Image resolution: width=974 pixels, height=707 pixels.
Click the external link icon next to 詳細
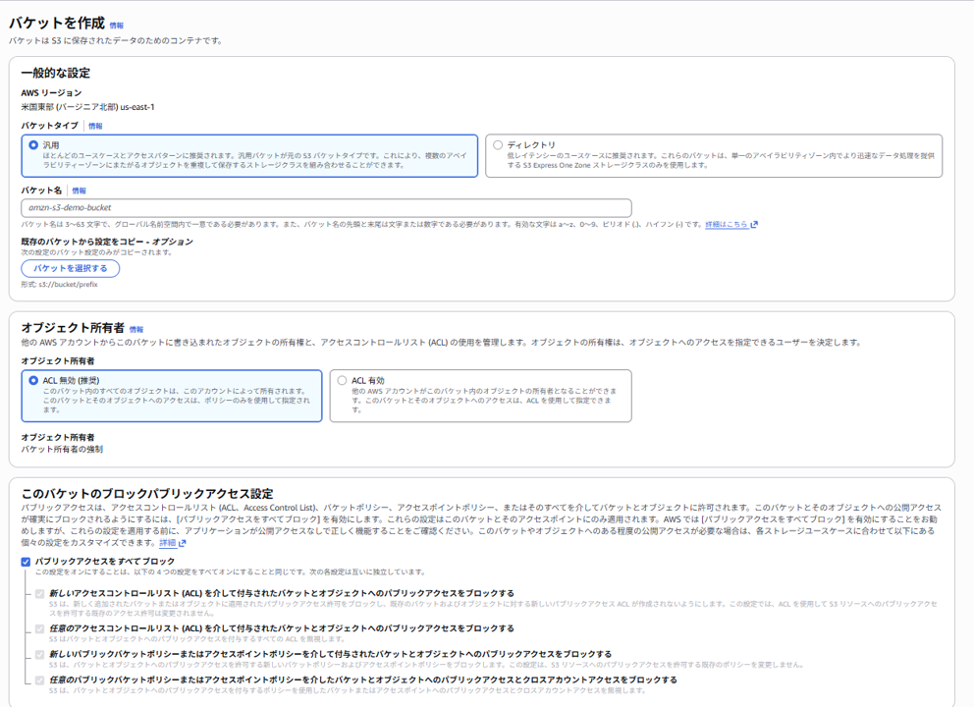pos(180,545)
